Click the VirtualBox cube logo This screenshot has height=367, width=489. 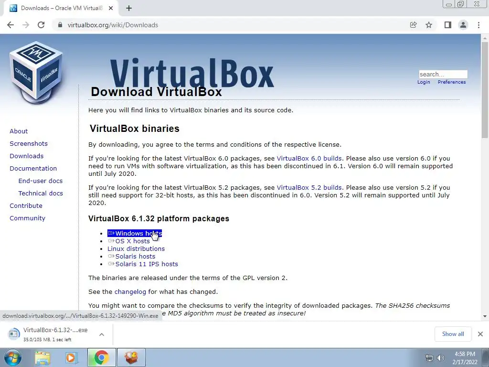pos(36,73)
